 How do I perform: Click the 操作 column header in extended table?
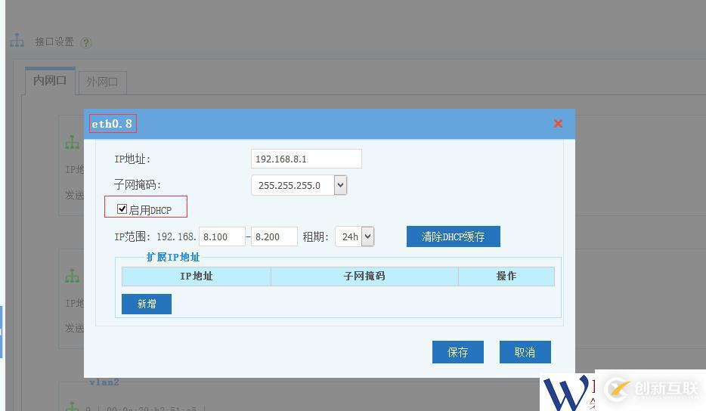(x=506, y=277)
